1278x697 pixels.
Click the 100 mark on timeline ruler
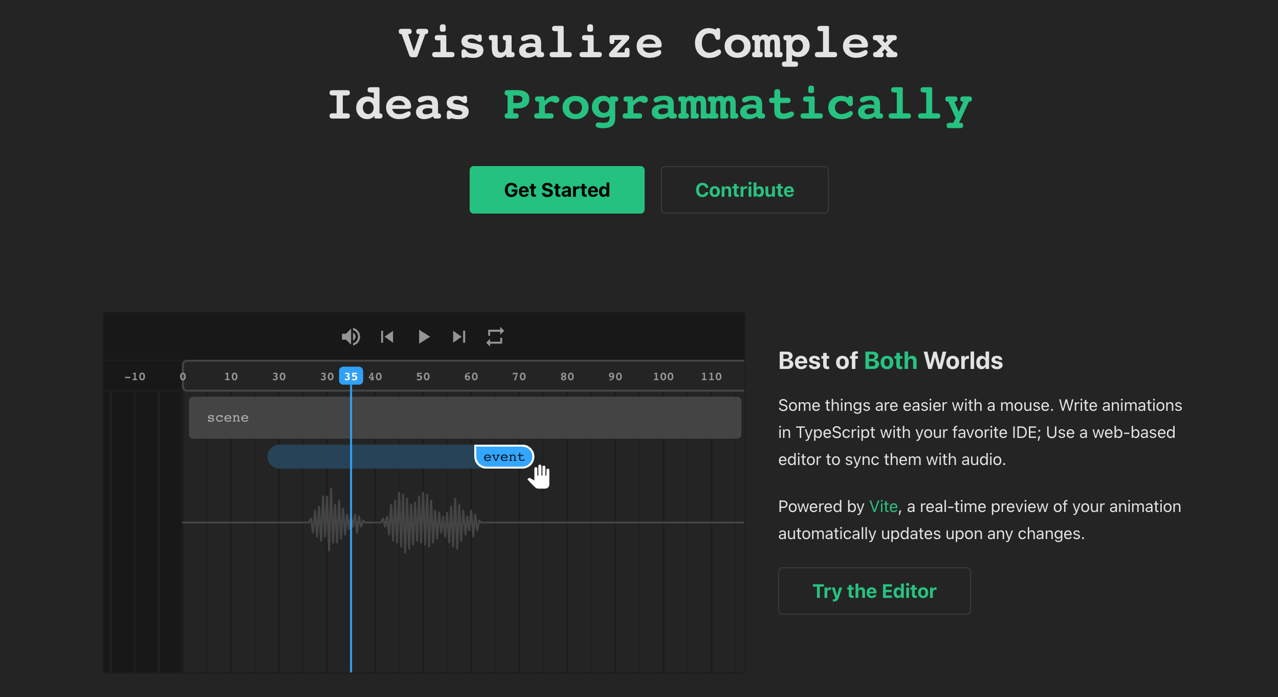pos(663,377)
